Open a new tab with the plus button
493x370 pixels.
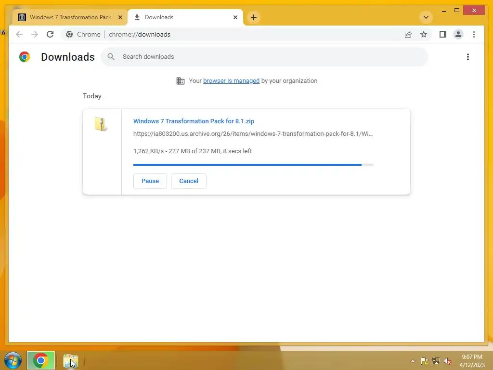click(254, 17)
